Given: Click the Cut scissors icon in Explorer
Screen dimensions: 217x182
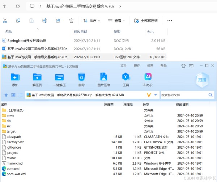Looking at the screenshot, I should [5, 21].
